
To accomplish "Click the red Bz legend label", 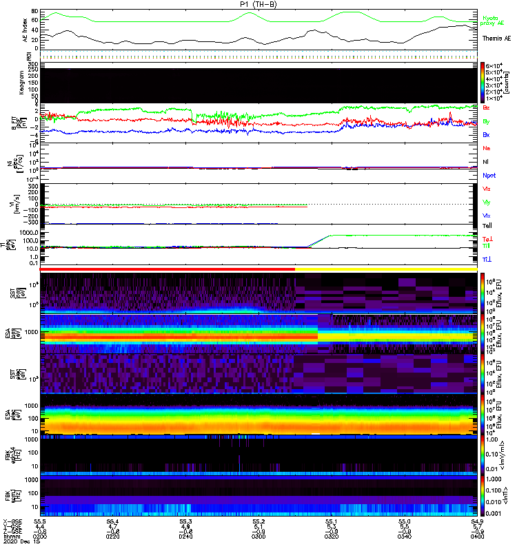I will [487, 108].
